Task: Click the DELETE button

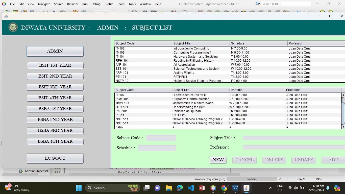Action: (x=274, y=160)
